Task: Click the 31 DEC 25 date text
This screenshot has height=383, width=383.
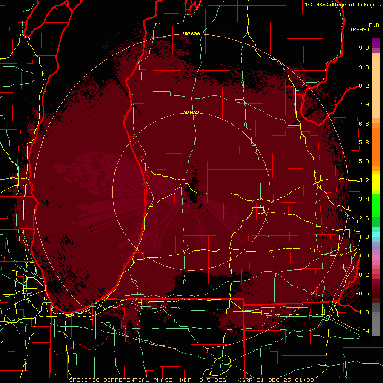Action: click(x=274, y=380)
